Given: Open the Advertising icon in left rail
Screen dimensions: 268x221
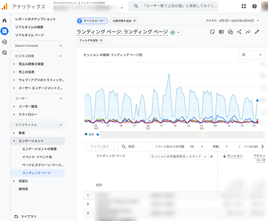Looking at the screenshot, I should pos(5,52).
